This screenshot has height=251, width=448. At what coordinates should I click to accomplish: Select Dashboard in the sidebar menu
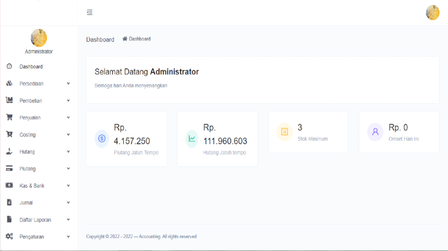(31, 67)
